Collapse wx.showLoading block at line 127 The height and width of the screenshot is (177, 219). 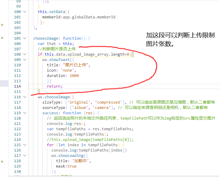(x=25, y=156)
